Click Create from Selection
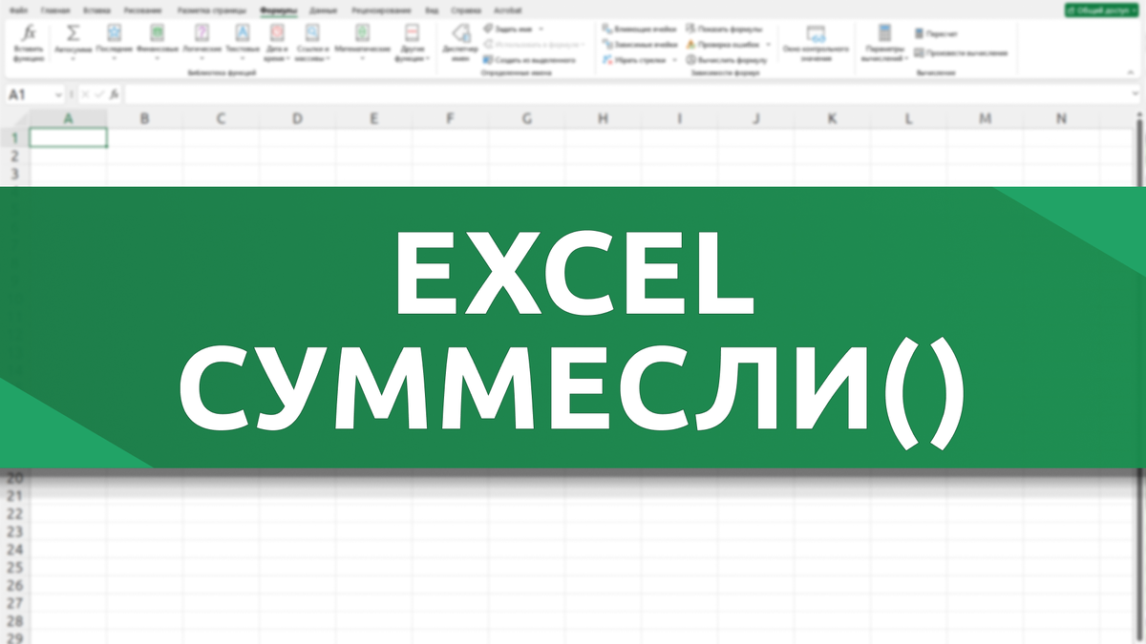The height and width of the screenshot is (644, 1146). (529, 60)
